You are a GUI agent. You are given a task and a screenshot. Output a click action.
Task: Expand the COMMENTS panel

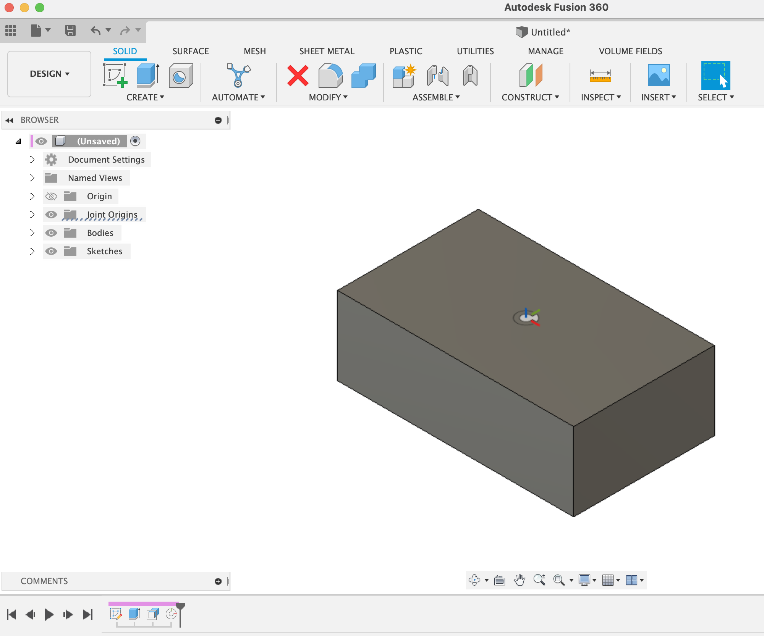44,581
